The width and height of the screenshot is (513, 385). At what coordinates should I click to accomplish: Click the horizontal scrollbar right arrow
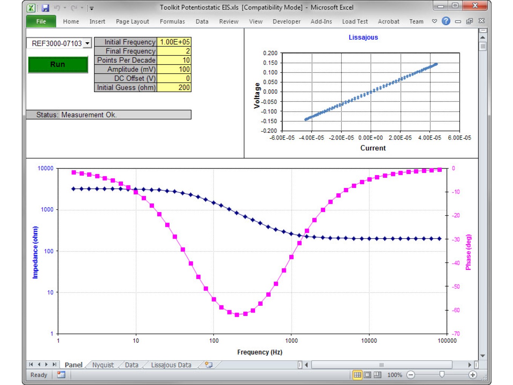(470, 365)
